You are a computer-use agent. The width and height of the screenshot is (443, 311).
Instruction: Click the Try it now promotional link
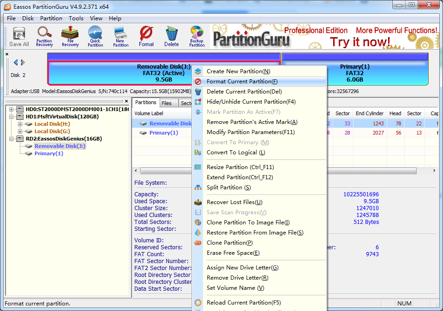coord(361,41)
